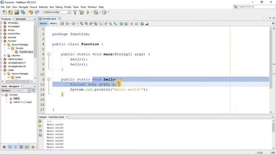Toggle Rectangular Selection icon in editor toolbar
This screenshot has width=276, height=155.
[100, 24]
